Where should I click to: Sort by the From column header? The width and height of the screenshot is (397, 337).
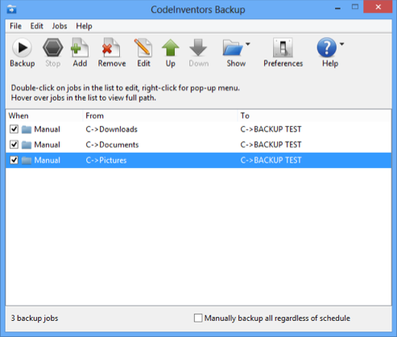pyautogui.click(x=160, y=116)
